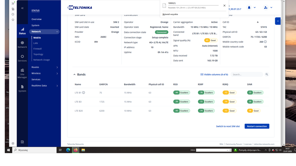Close the download popup
Viewport: 296px width, 166px height.
pos(224,6)
